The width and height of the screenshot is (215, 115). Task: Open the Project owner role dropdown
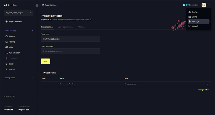point(207,84)
